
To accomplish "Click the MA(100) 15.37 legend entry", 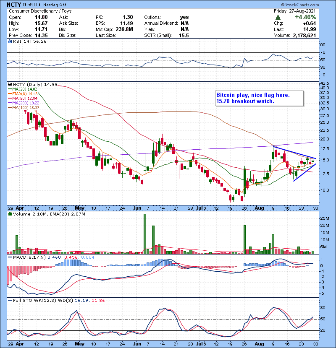I will [24, 108].
